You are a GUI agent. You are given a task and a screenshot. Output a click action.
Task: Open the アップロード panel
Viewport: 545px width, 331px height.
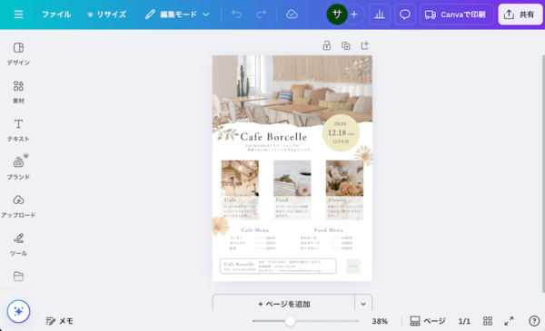tap(18, 206)
